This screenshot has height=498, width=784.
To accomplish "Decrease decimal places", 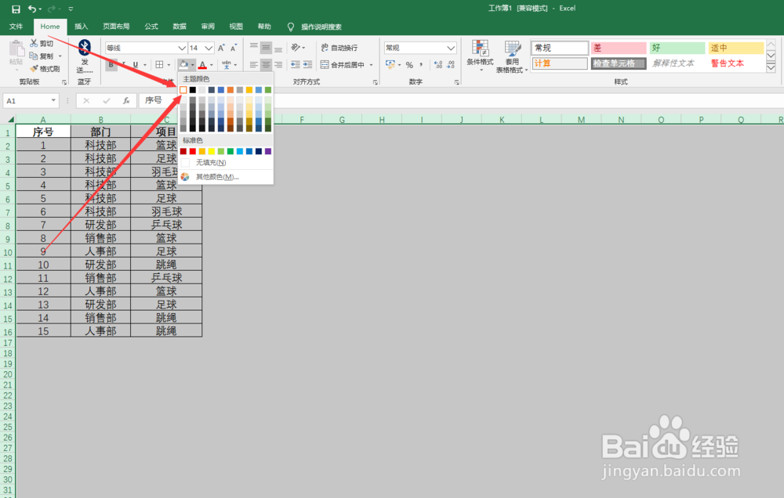I will coord(451,64).
